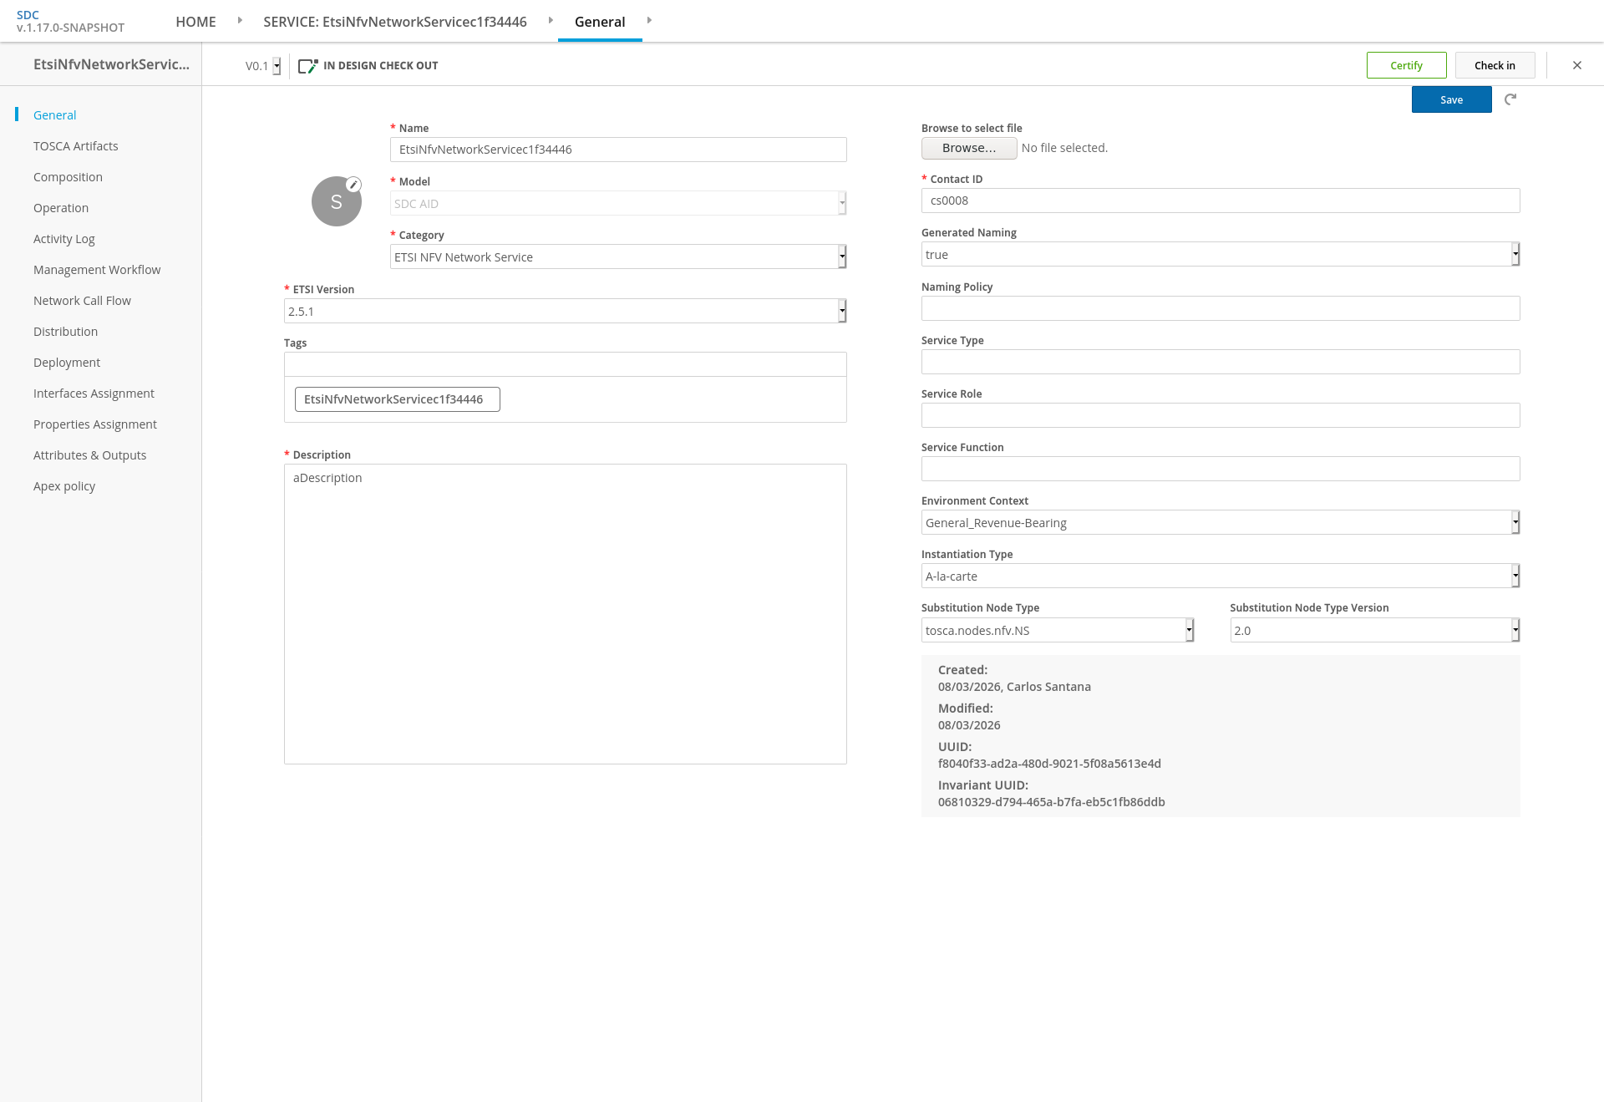Click the green Certify button

point(1407,65)
